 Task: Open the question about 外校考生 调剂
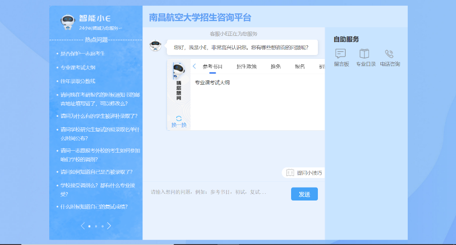pos(100,155)
